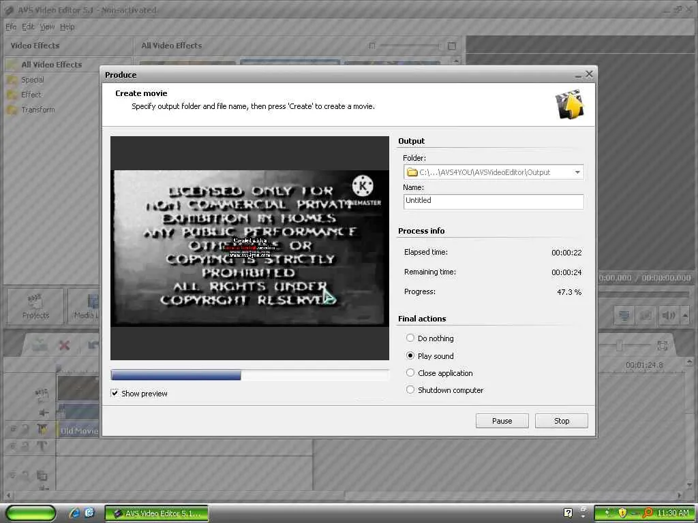Click AVS Video Editor taskbar button
Image resolution: width=698 pixels, height=523 pixels.
point(157,513)
